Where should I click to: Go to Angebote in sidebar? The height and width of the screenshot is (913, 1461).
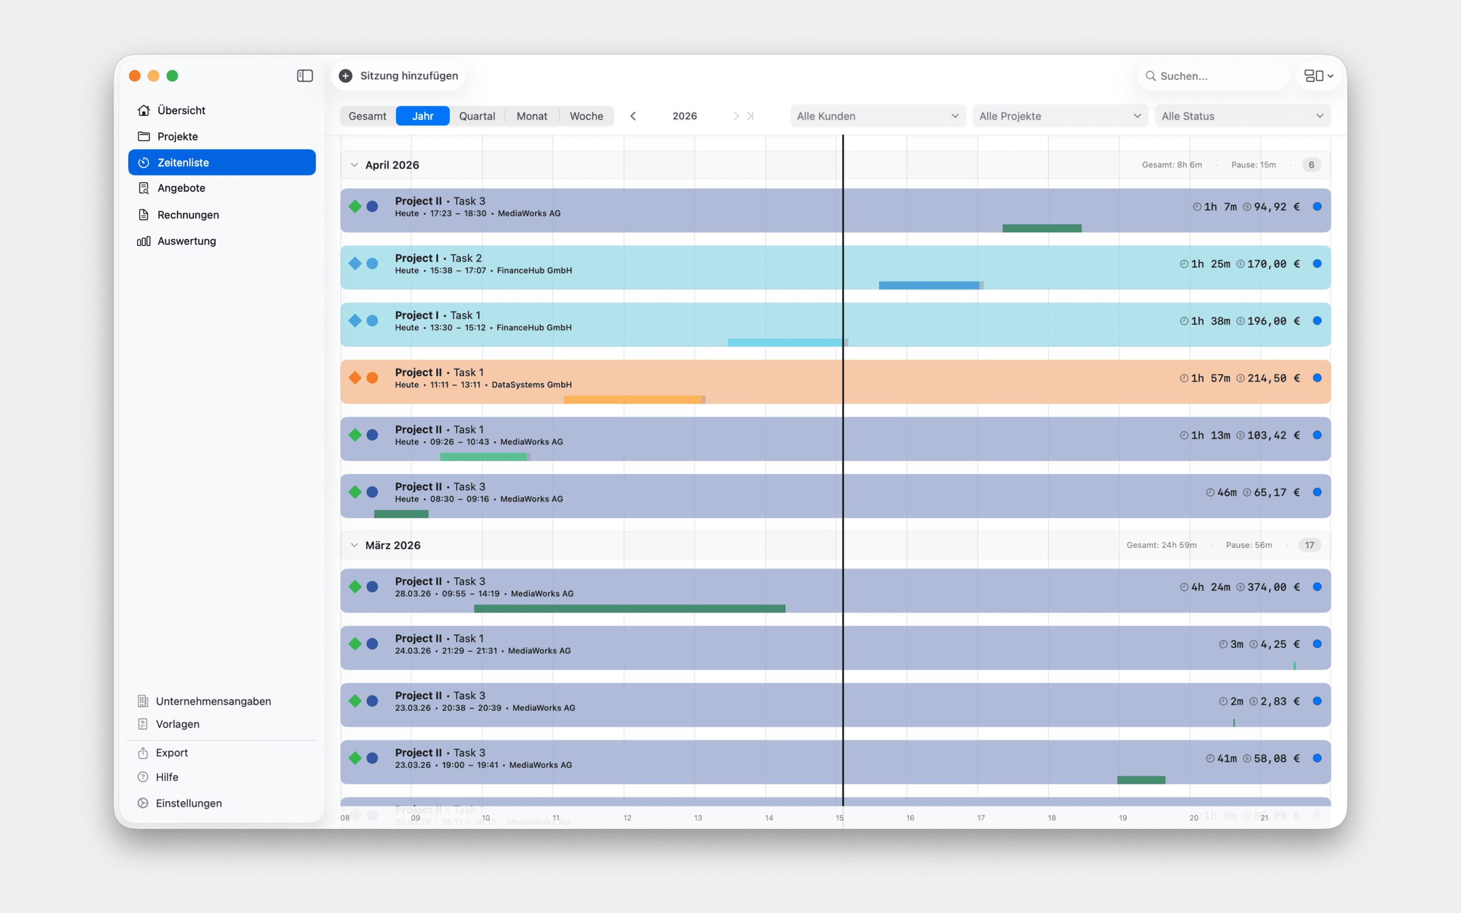point(181,188)
